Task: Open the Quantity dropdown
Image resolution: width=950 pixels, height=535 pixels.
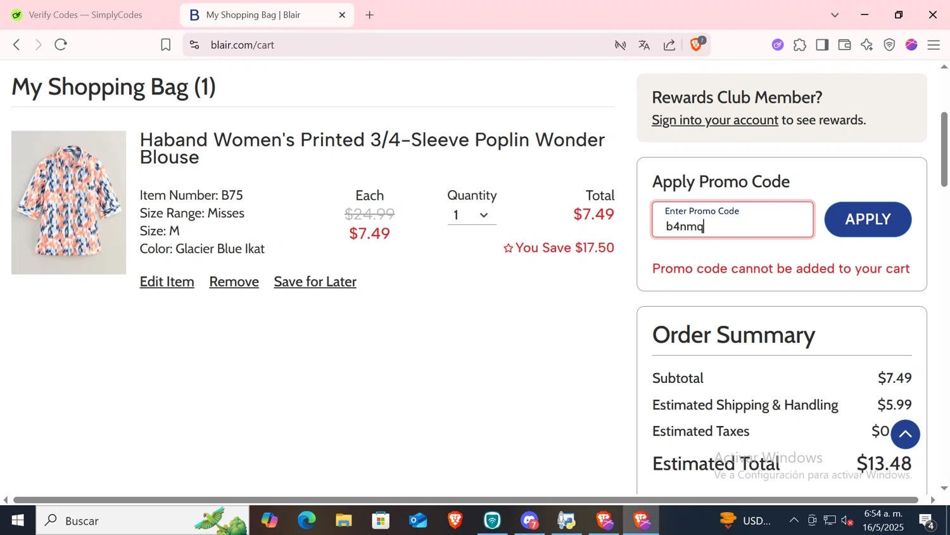Action: 472,215
